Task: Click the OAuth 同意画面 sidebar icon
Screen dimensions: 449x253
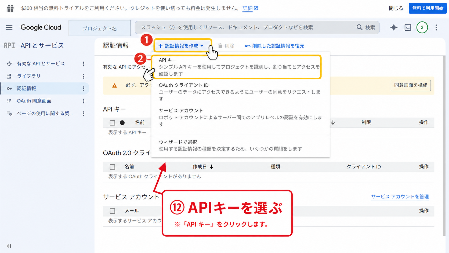Action: tap(9, 101)
